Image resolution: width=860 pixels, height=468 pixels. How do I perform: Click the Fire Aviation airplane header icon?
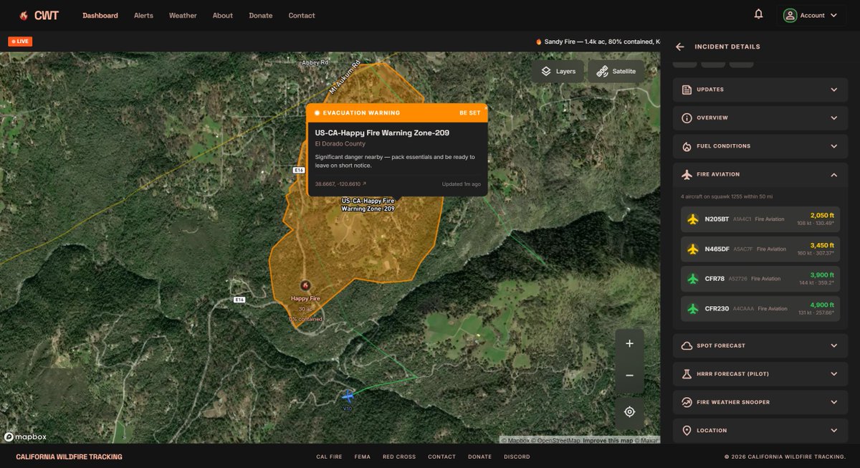pyautogui.click(x=687, y=174)
